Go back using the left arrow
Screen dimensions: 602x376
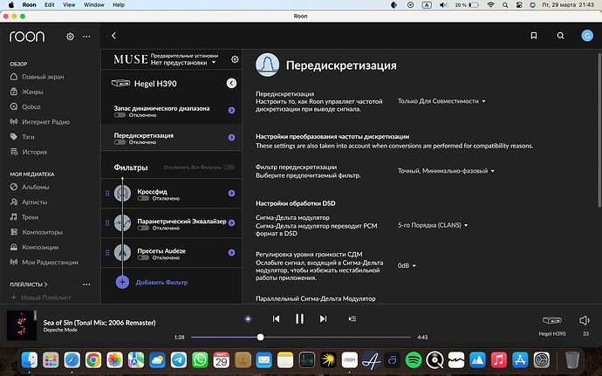pyautogui.click(x=113, y=36)
